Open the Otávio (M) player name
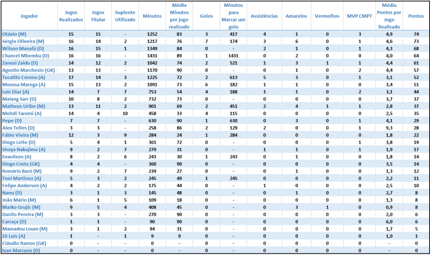430x255 pixels. [14, 34]
